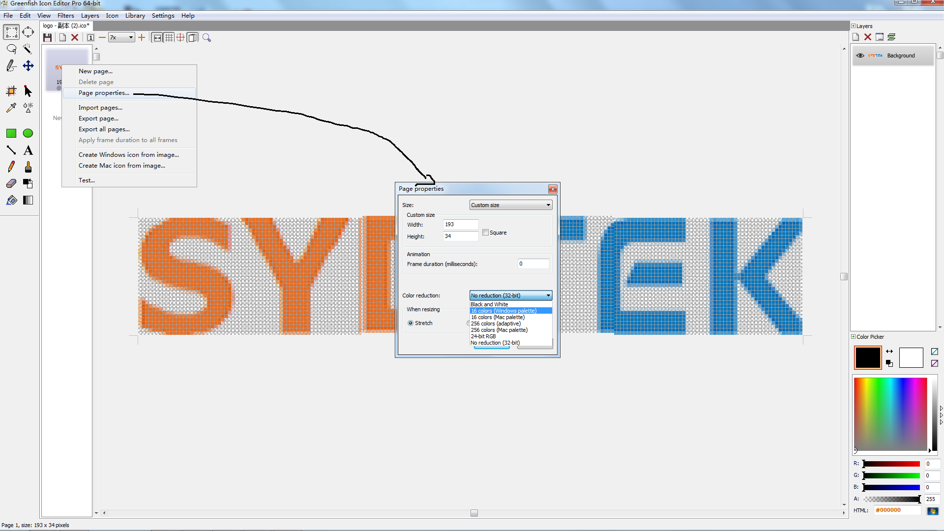Image resolution: width=944 pixels, height=531 pixels.
Task: Choose the green rectangle shape tool
Action: coord(11,133)
